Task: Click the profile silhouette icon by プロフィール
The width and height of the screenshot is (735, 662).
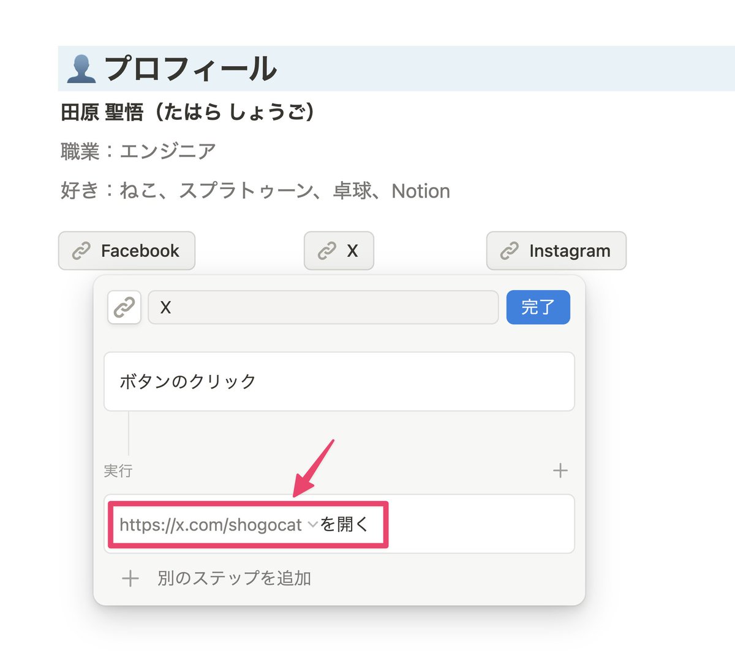Action: (81, 69)
